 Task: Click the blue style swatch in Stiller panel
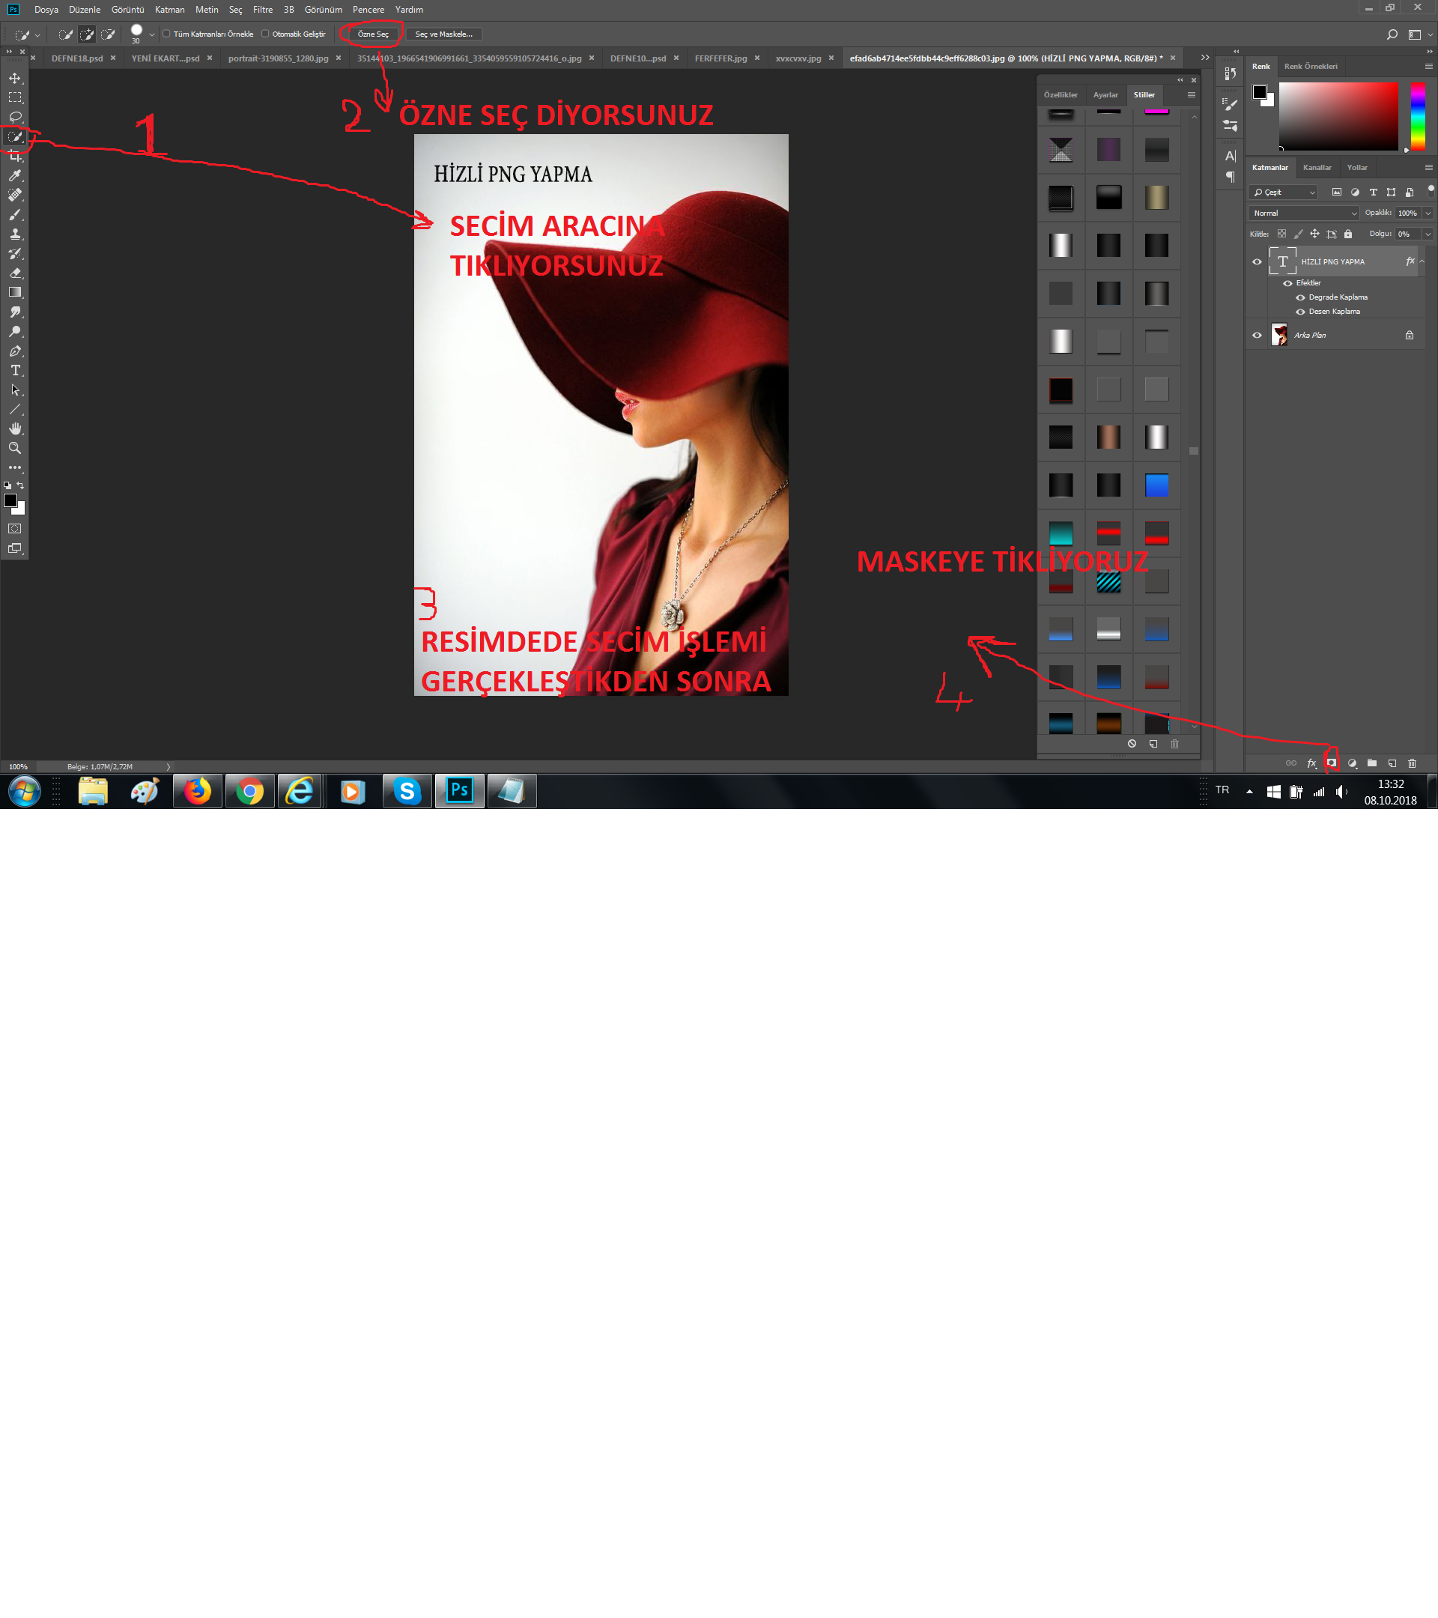[x=1156, y=485]
